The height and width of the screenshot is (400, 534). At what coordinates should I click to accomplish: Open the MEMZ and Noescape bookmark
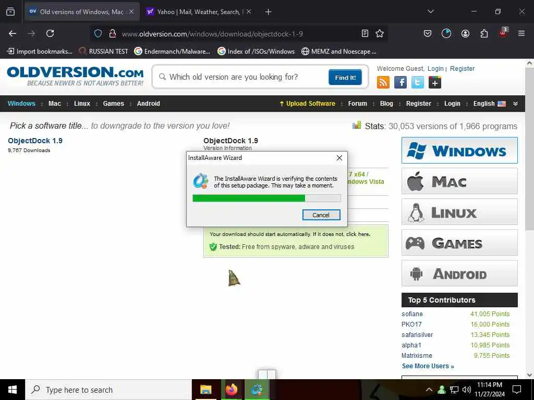click(339, 52)
